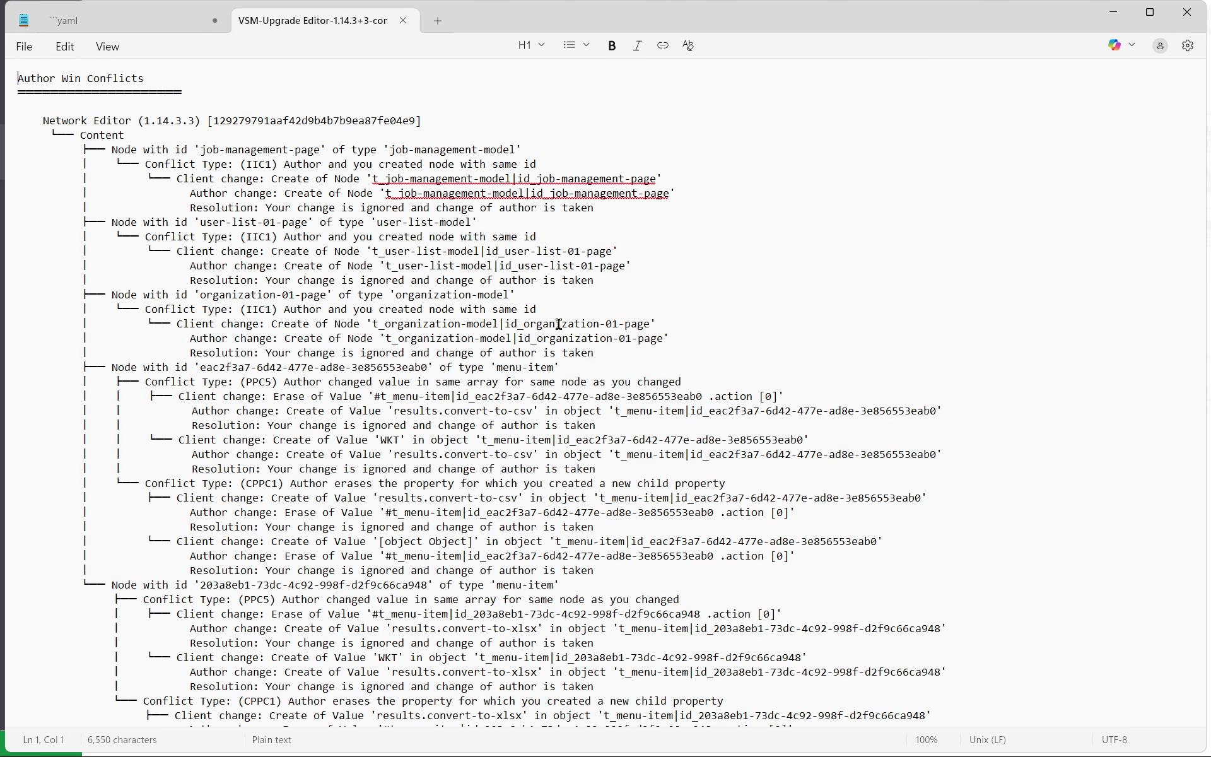Click the list formatting icon
Image resolution: width=1211 pixels, height=757 pixels.
click(x=570, y=45)
